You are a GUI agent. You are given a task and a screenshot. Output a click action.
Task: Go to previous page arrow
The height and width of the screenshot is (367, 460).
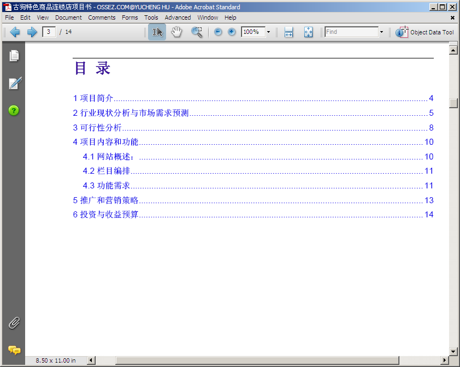[x=15, y=32]
